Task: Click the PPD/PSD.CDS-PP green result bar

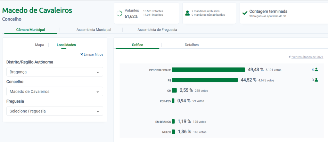Action: [209, 70]
